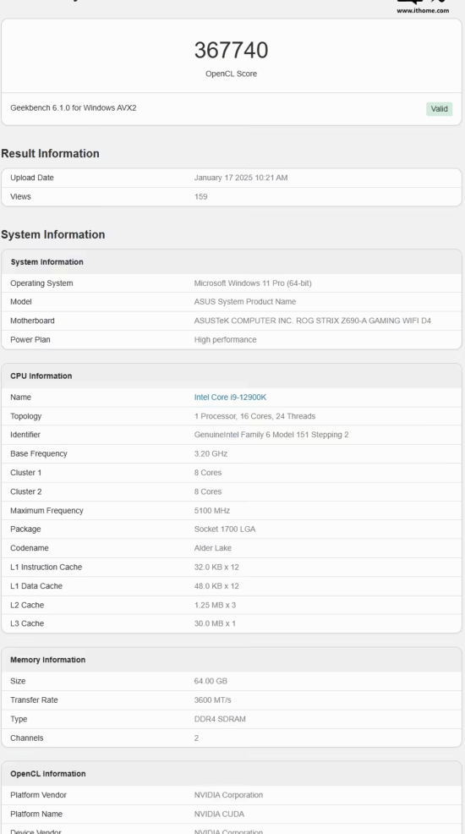
Task: Click the green Valid badge
Action: click(439, 108)
